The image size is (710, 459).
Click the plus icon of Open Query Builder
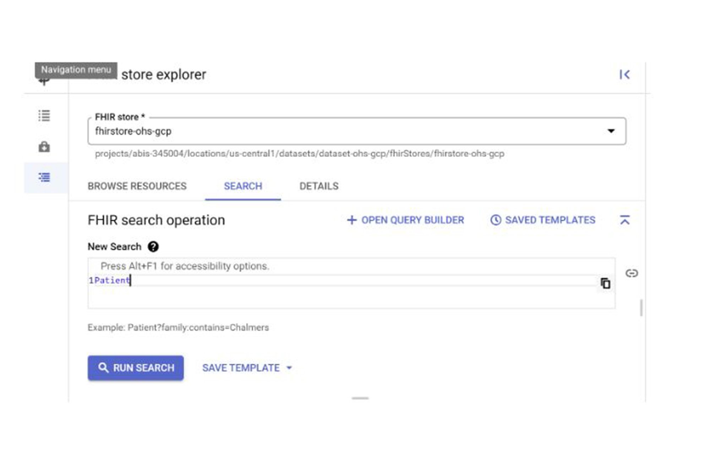351,220
